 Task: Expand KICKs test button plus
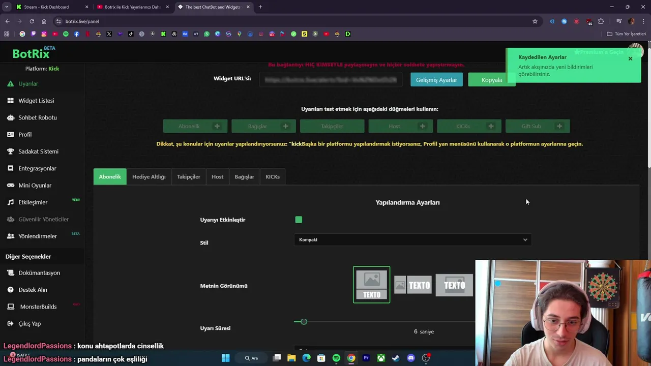pos(491,126)
